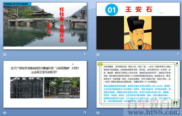Click the blue paragraph on slide 4

click(x=137, y=93)
